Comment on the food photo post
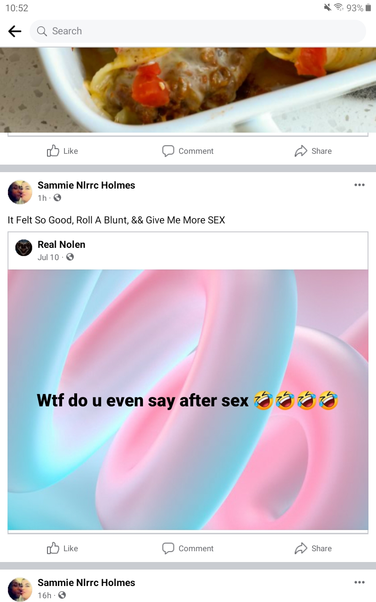376x602 pixels. (x=188, y=151)
